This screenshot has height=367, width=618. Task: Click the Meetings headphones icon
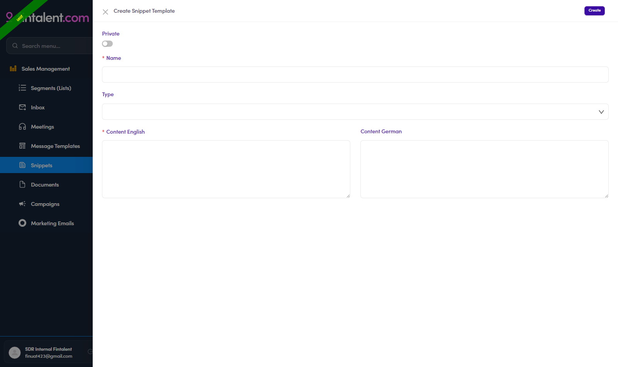(22, 126)
